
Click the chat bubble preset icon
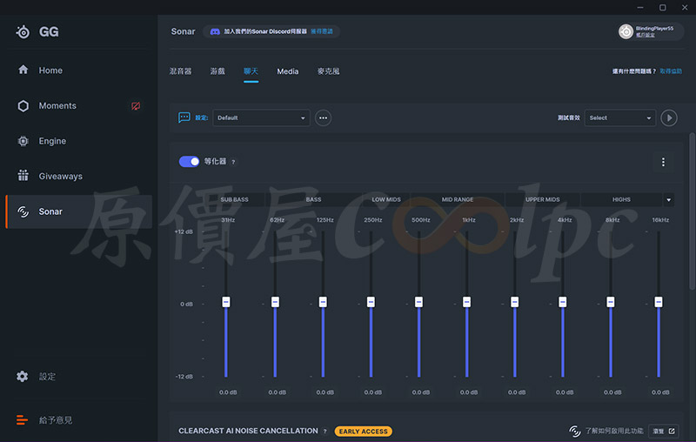(x=184, y=117)
